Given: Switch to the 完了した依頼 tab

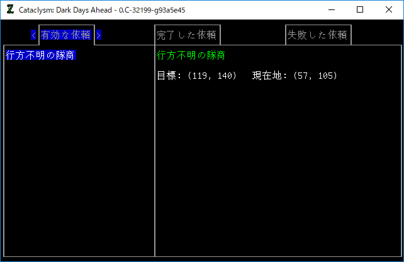Looking at the screenshot, I should [186, 35].
